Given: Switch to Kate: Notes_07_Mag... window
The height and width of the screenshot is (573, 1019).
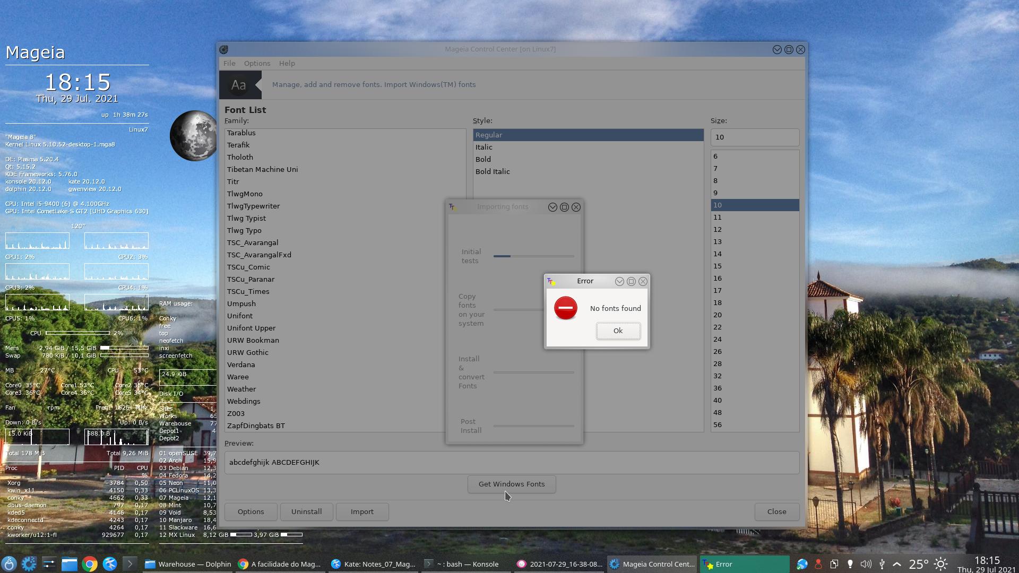Looking at the screenshot, I should click(373, 564).
